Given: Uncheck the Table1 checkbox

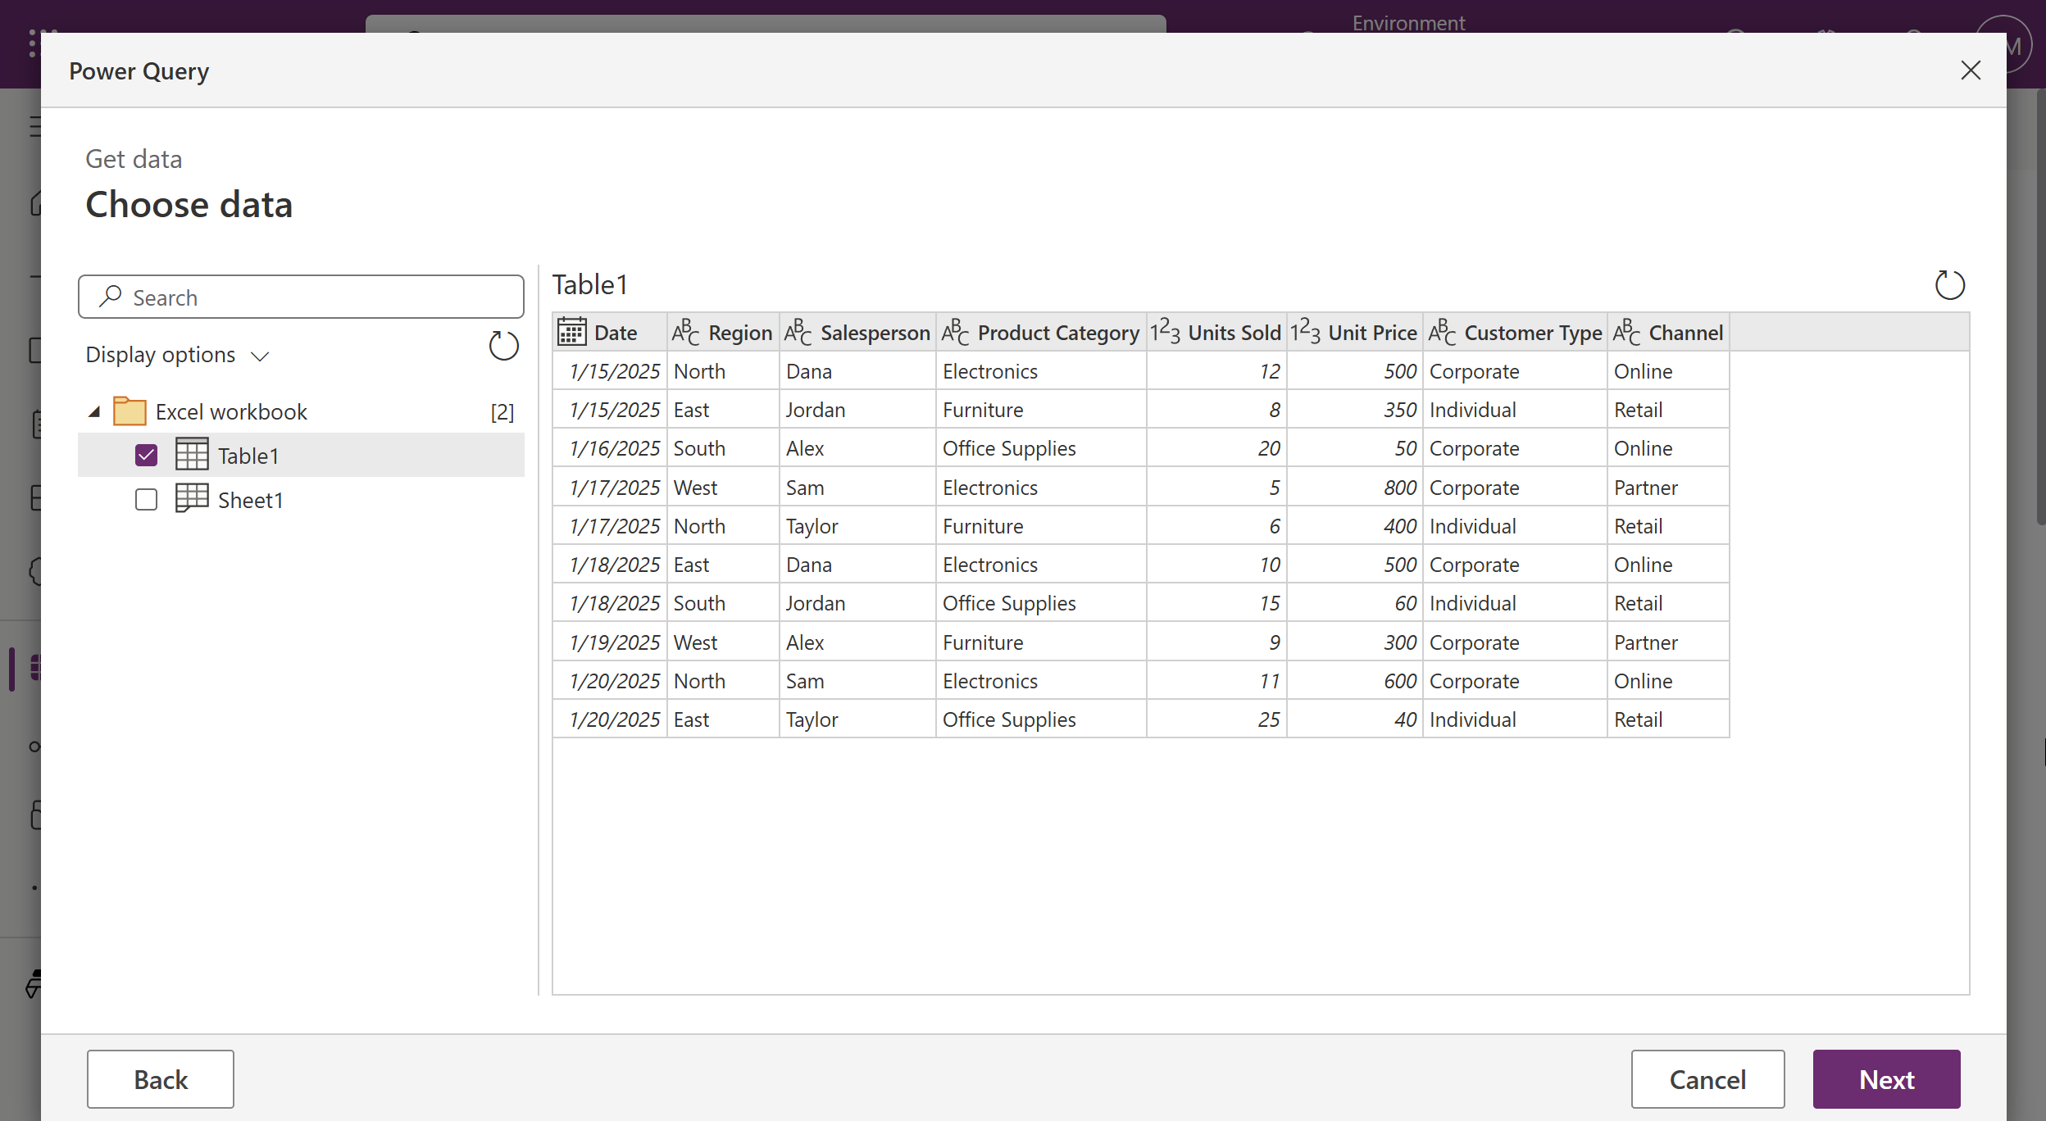Looking at the screenshot, I should coord(146,455).
